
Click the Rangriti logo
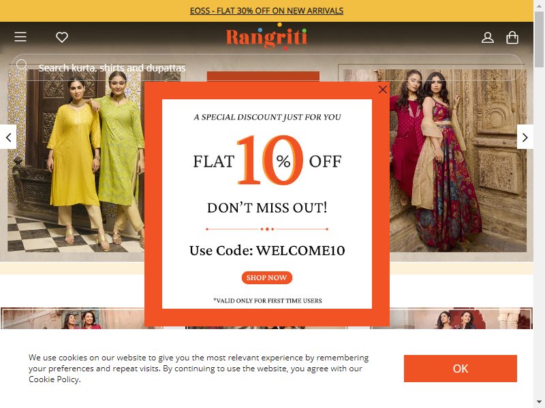266,37
